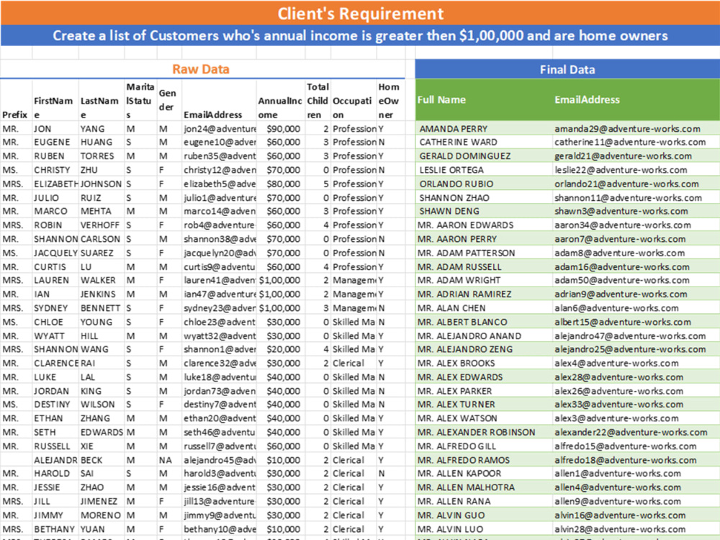Select AMANDA PERRY in Final Data

point(484,129)
